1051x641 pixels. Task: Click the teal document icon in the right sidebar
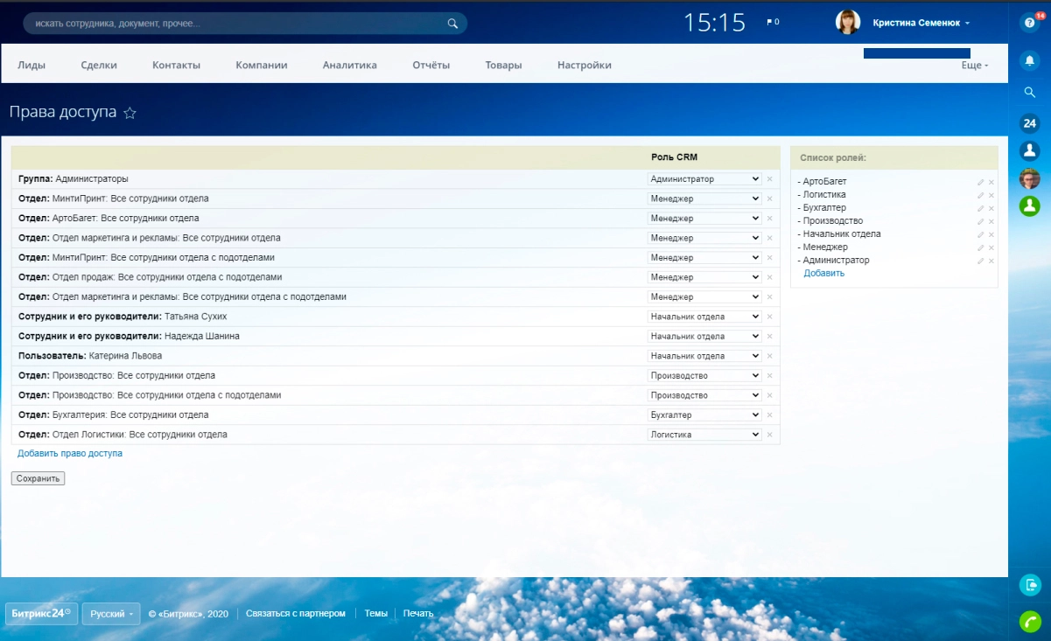click(1030, 585)
